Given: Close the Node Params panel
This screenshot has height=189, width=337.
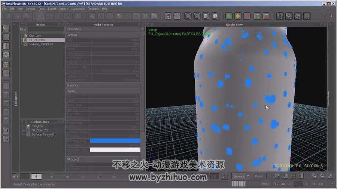Looking at the screenshot, I should pyautogui.click(x=143, y=24).
